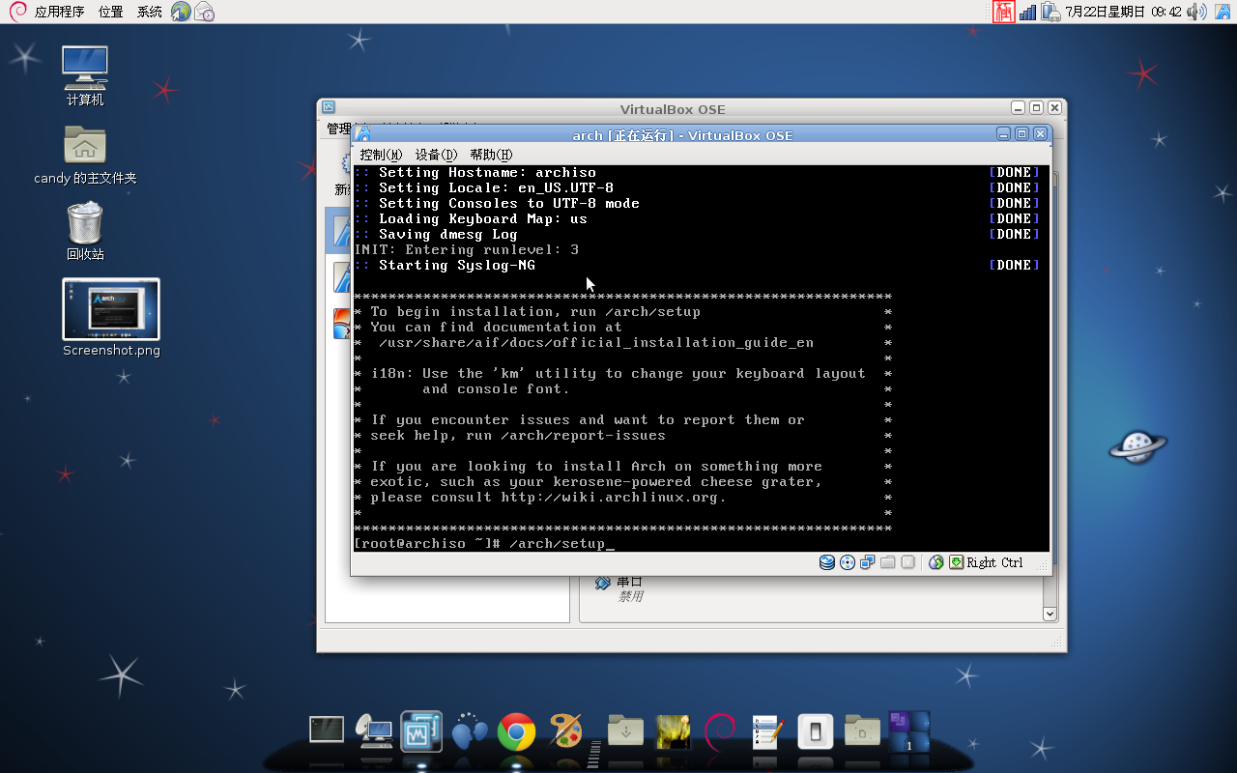1237x773 pixels.
Task: Click the arch VM window title bar
Action: 681,135
